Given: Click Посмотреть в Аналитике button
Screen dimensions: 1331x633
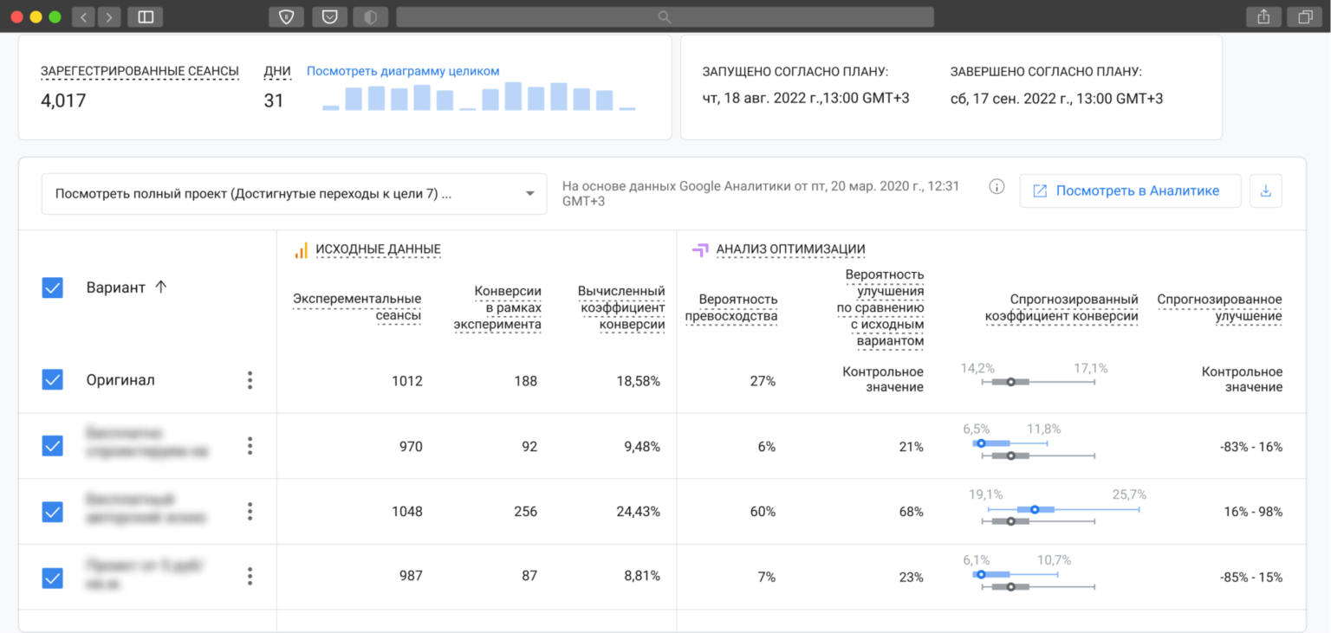Looking at the screenshot, I should point(1130,191).
